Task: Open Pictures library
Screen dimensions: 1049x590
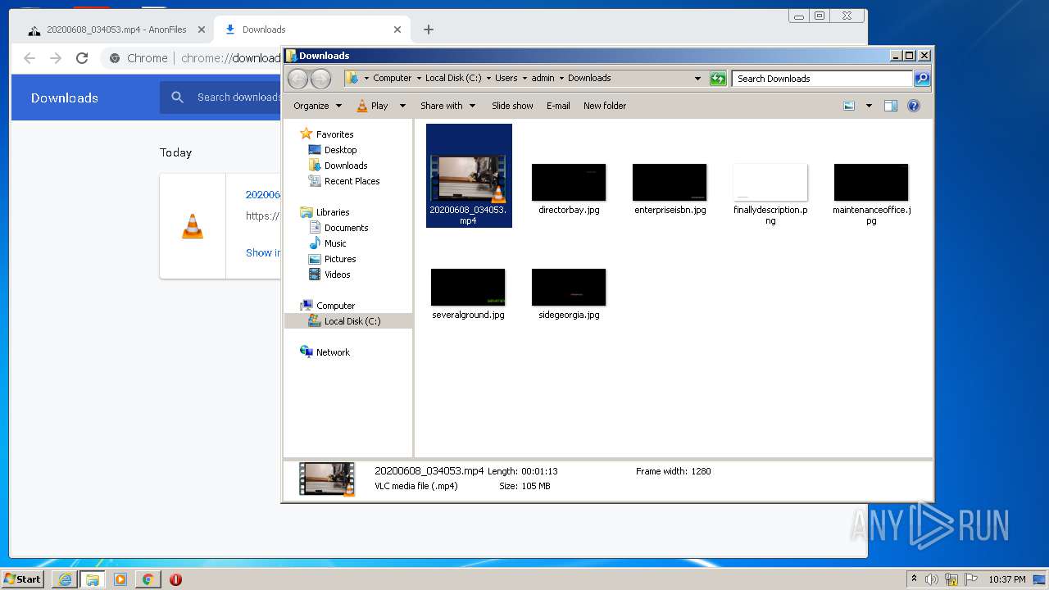Action: (339, 259)
